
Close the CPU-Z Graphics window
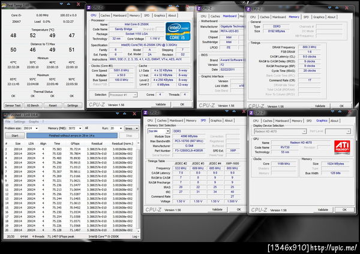[350, 112]
